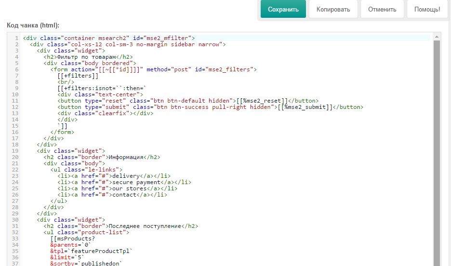Viewport: 451px width, 266px height.
Task: Click the Последнее поступление heading line
Action: pos(121,226)
